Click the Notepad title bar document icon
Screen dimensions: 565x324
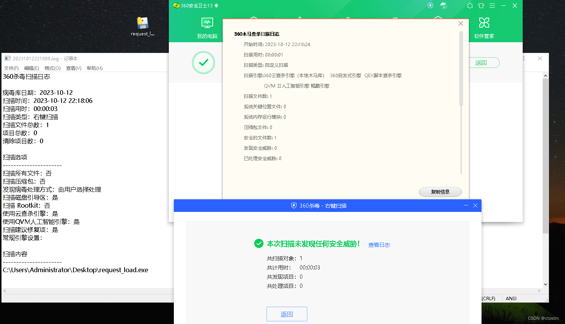(x=7, y=58)
